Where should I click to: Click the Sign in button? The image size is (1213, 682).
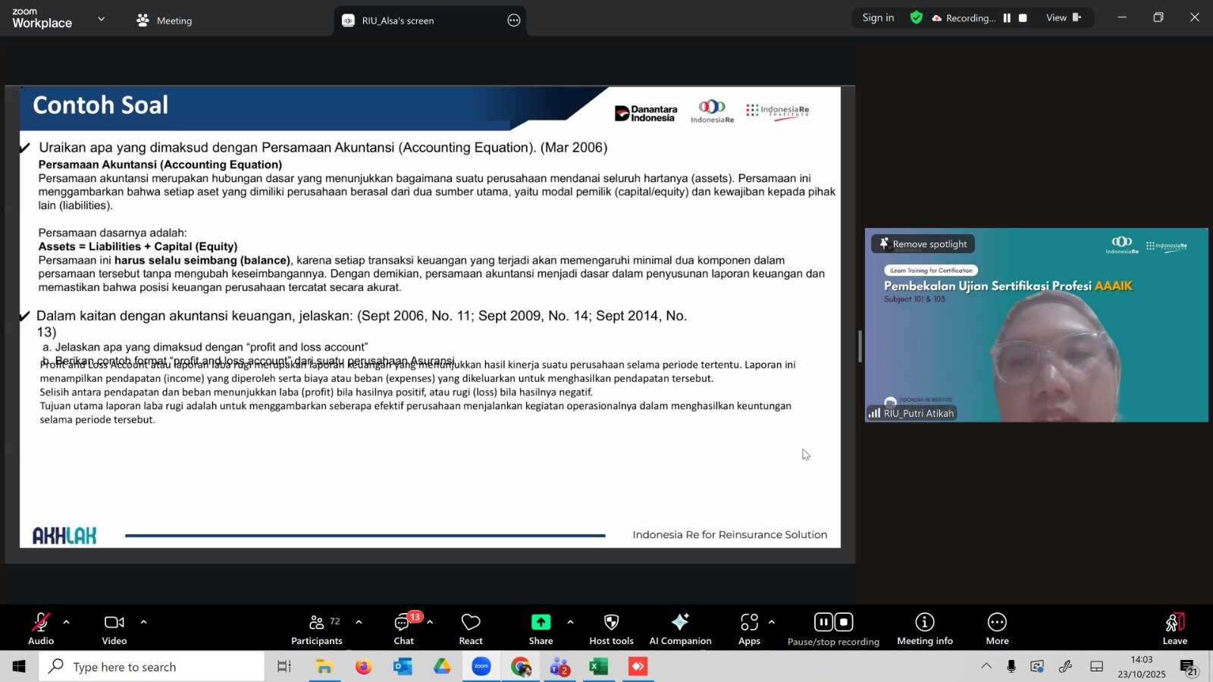(878, 18)
